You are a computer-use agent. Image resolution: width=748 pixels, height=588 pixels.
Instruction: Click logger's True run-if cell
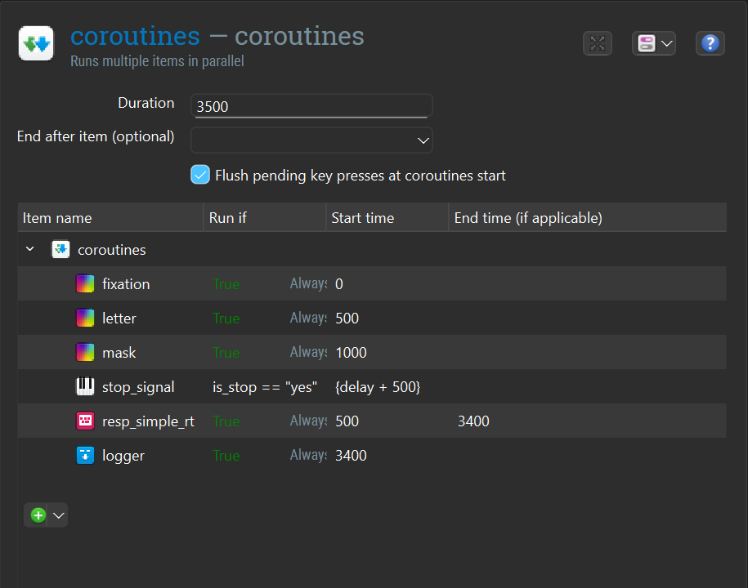(226, 456)
